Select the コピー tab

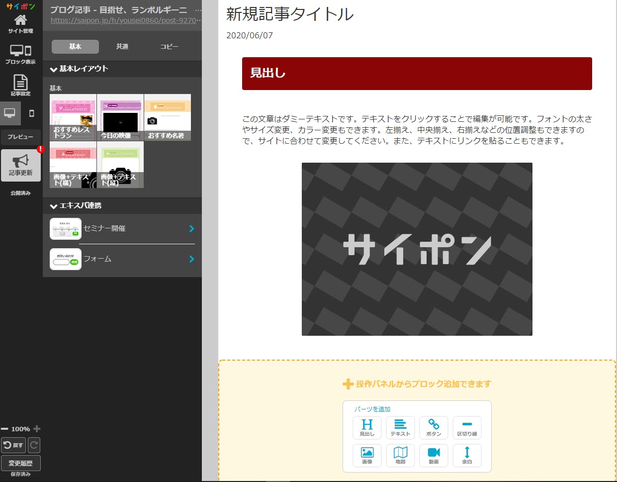click(x=169, y=46)
